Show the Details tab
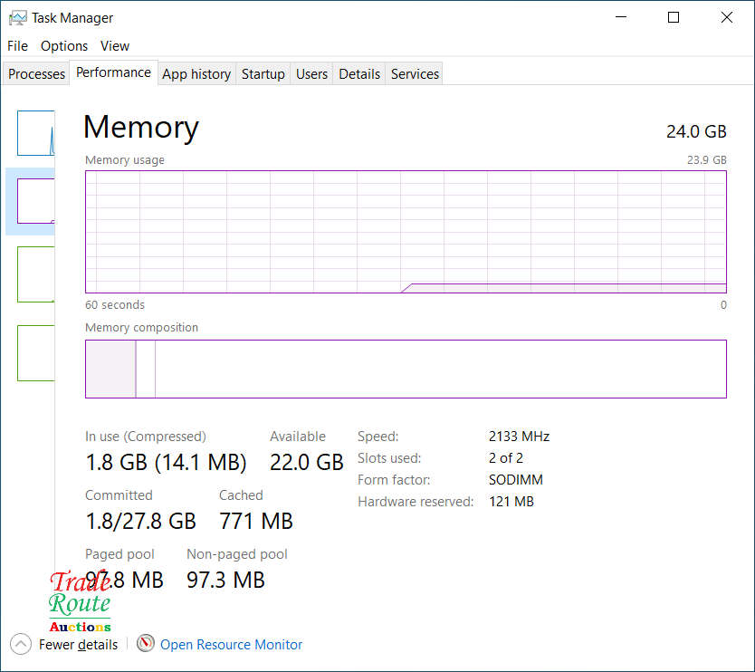Viewport: 755px width, 672px height. 359,74
